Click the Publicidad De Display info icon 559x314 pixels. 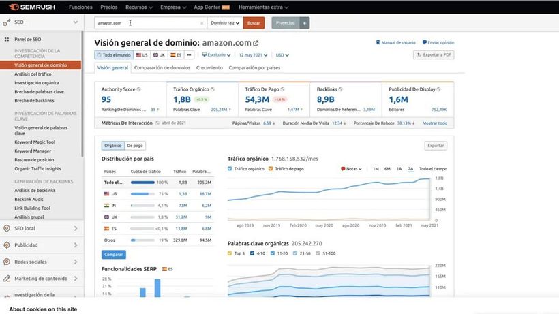(x=438, y=89)
